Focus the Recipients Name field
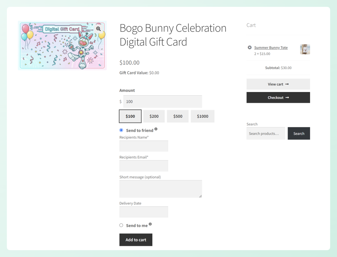 tap(144, 146)
